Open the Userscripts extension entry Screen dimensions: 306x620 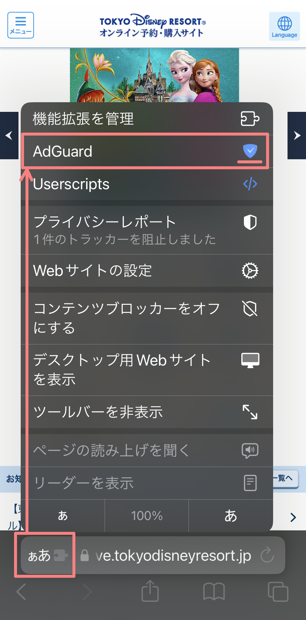(x=147, y=184)
